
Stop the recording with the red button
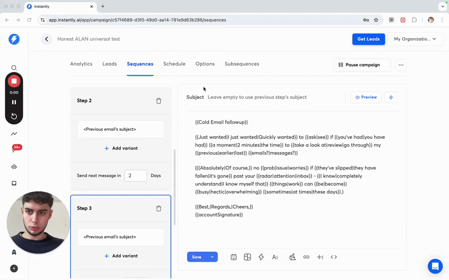[14, 81]
